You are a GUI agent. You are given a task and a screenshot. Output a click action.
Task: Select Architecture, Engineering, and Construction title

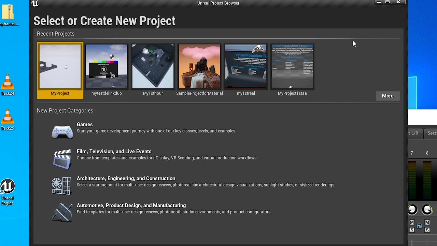[x=126, y=178]
